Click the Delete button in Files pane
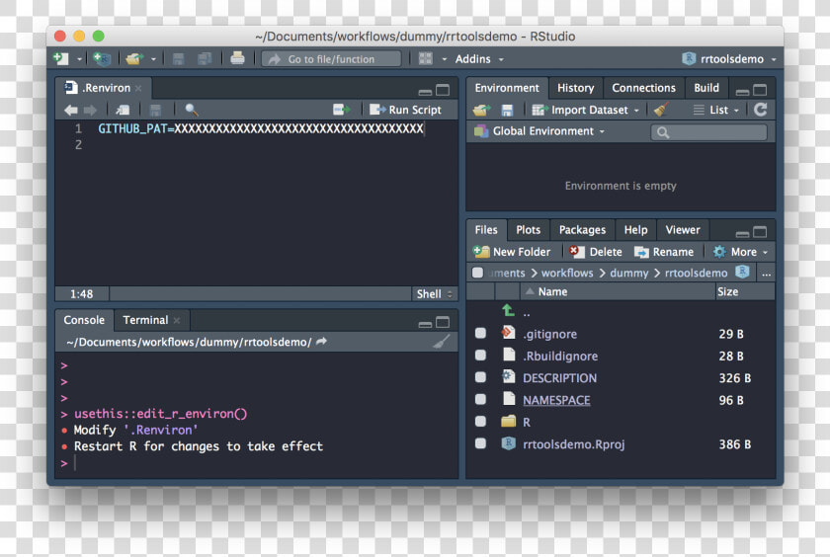The image size is (830, 557). click(596, 252)
